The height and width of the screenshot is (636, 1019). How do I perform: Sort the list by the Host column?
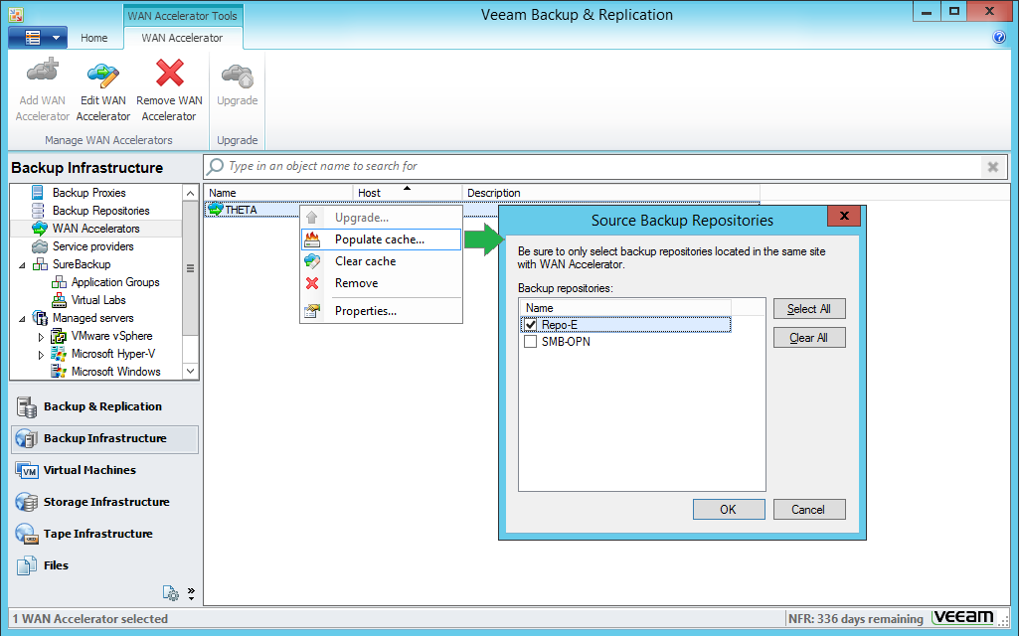pyautogui.click(x=407, y=193)
